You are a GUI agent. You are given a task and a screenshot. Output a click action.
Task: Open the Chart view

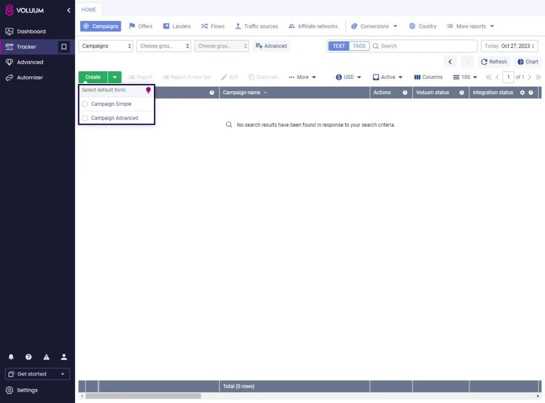coord(527,61)
